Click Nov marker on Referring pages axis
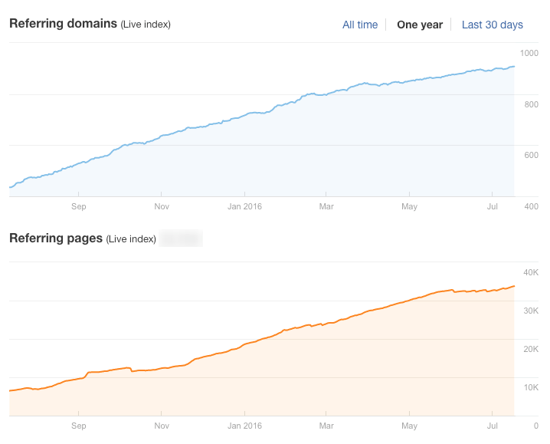 (161, 426)
